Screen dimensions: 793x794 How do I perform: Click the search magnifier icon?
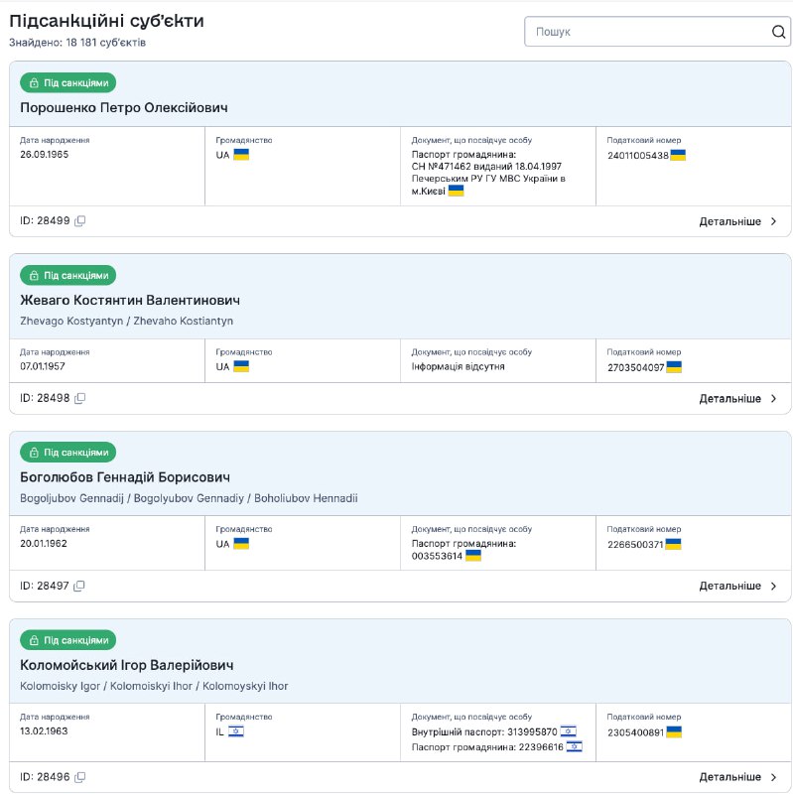tap(778, 32)
